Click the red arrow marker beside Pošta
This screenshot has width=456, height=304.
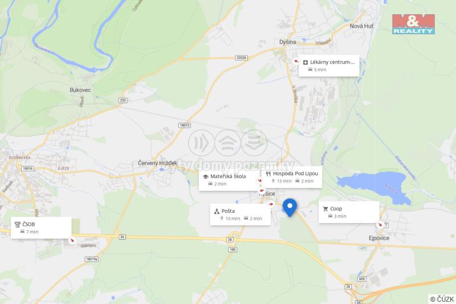tap(271, 204)
